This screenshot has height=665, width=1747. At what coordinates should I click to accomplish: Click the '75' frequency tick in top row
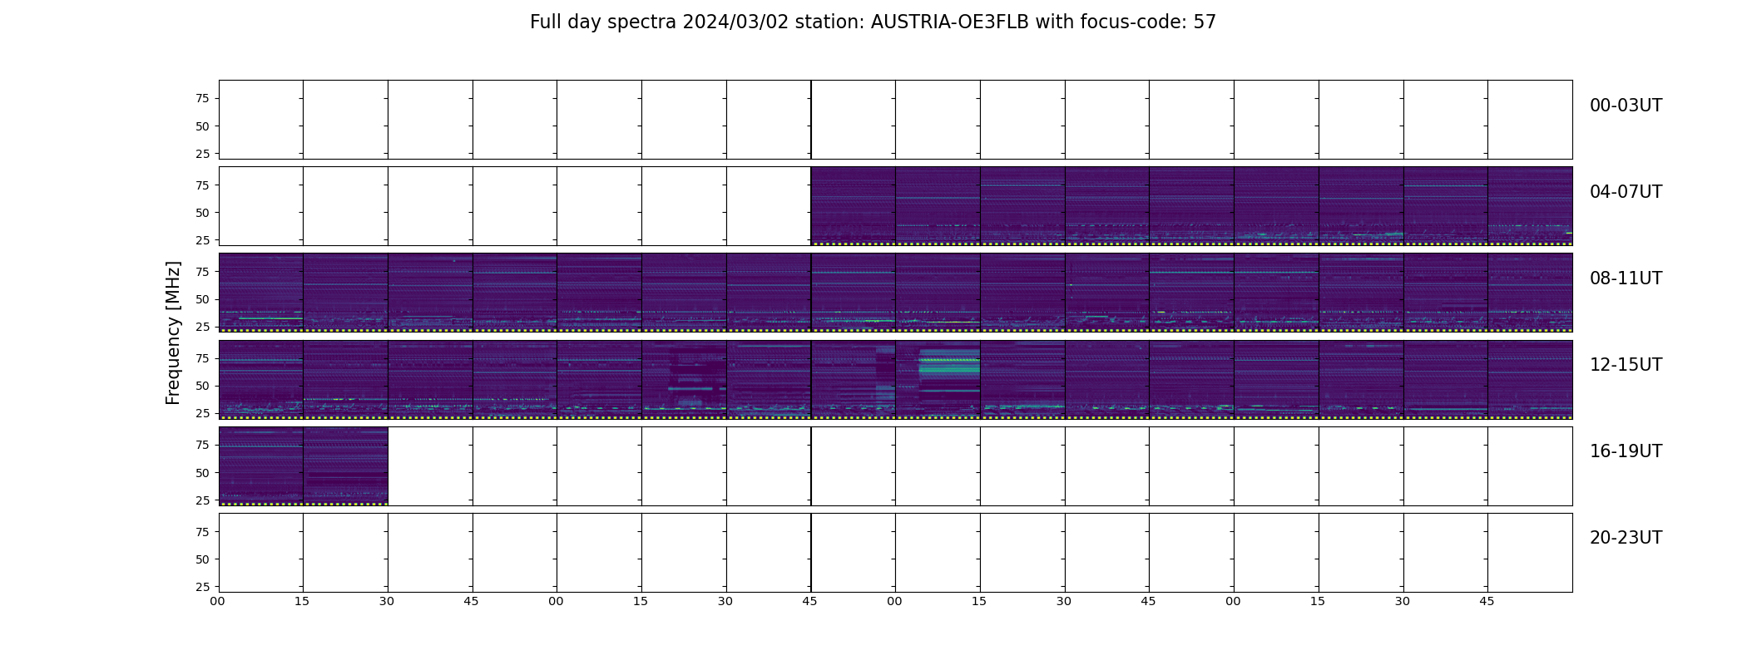[x=201, y=99]
